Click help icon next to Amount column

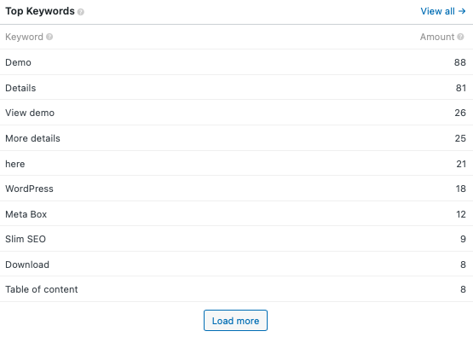pyautogui.click(x=460, y=37)
